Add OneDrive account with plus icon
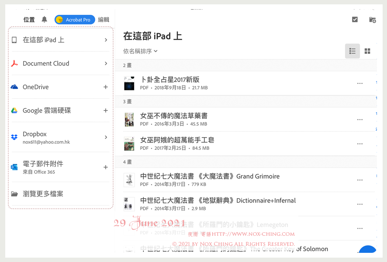The width and height of the screenshot is (387, 262). pos(106,87)
